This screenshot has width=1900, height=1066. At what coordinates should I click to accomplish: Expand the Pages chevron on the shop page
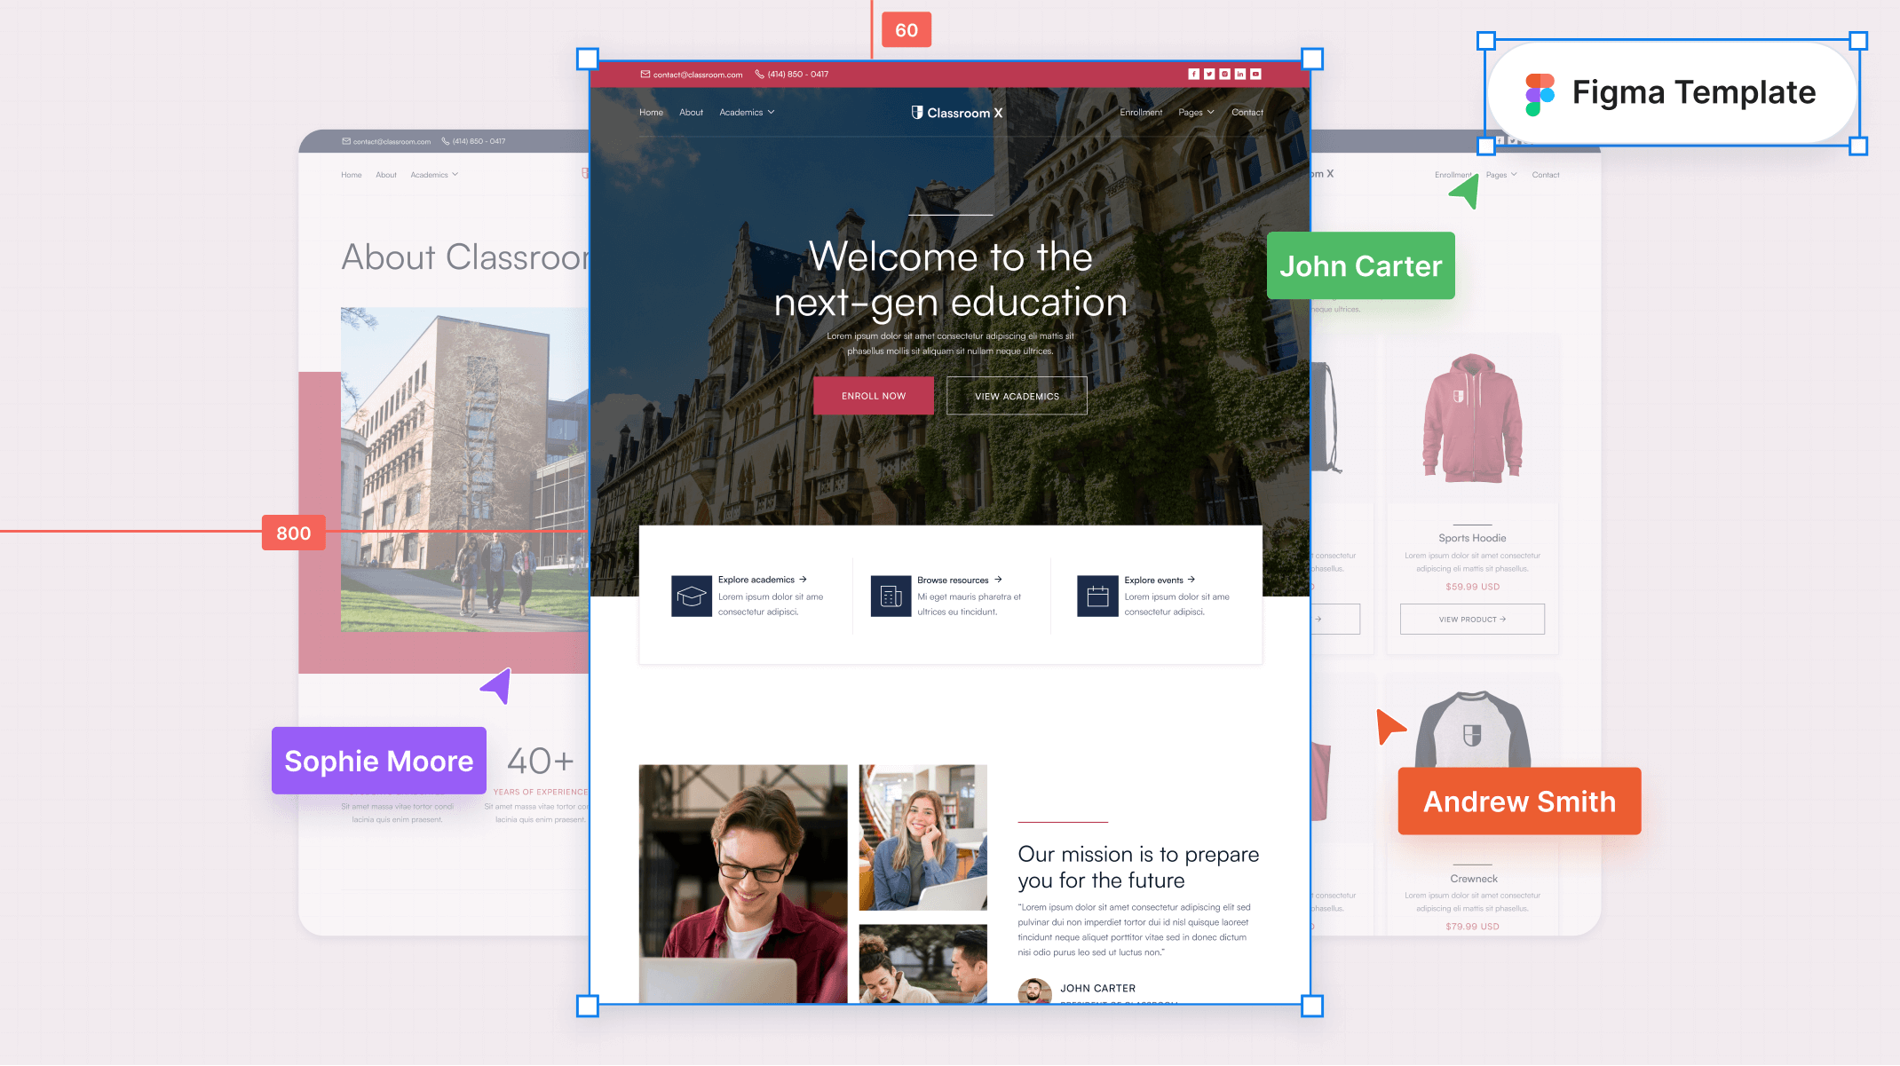1514,175
